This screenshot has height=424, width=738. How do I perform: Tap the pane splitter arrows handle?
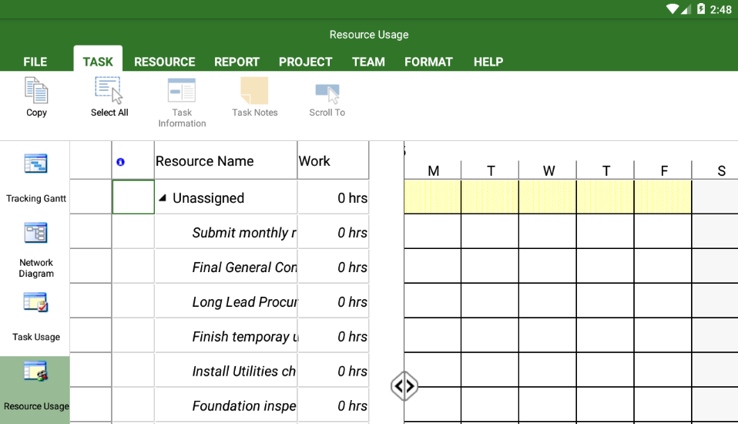point(404,386)
